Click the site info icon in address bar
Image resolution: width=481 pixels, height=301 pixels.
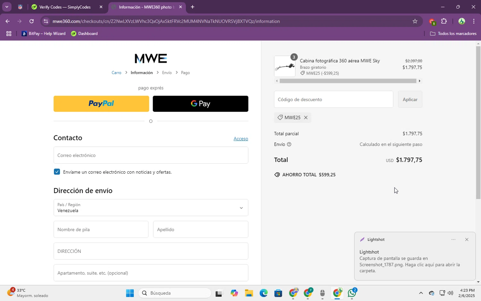(46, 21)
